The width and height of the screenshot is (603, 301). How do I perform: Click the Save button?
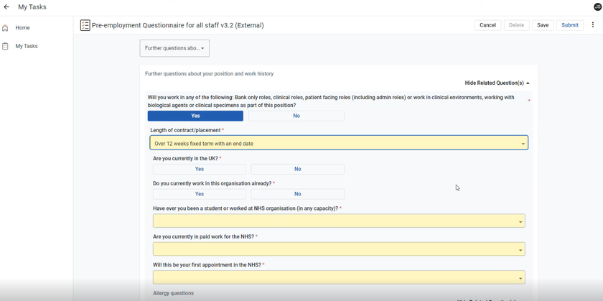pos(543,25)
